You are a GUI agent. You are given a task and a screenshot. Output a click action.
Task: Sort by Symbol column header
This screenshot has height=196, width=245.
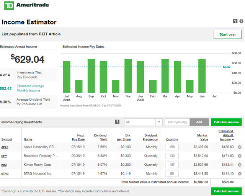point(7,139)
